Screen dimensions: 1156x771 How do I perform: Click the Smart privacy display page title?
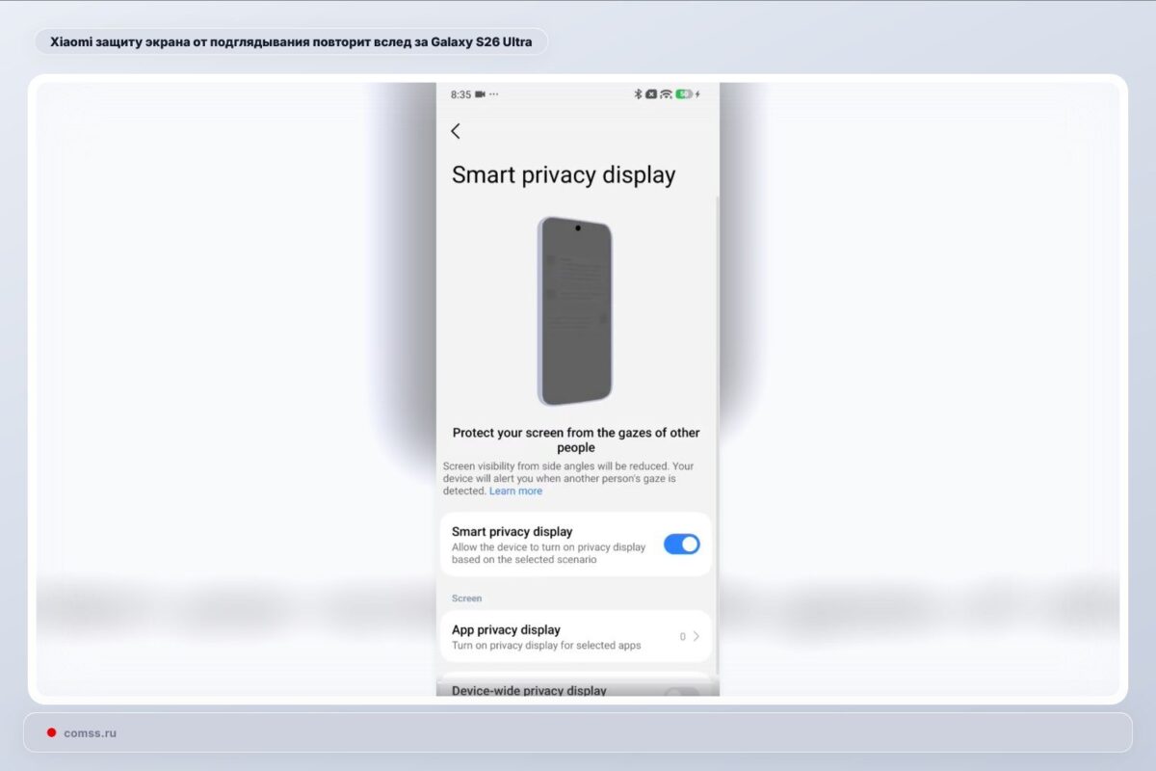coord(564,174)
